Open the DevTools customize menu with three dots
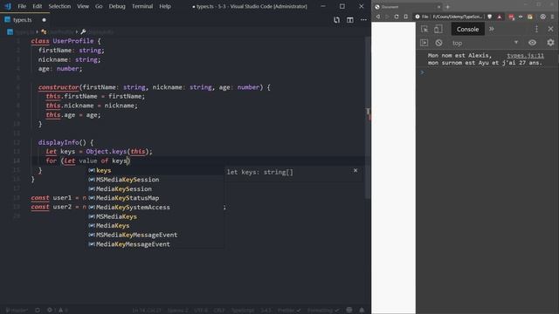The height and width of the screenshot is (314, 559). click(536, 29)
